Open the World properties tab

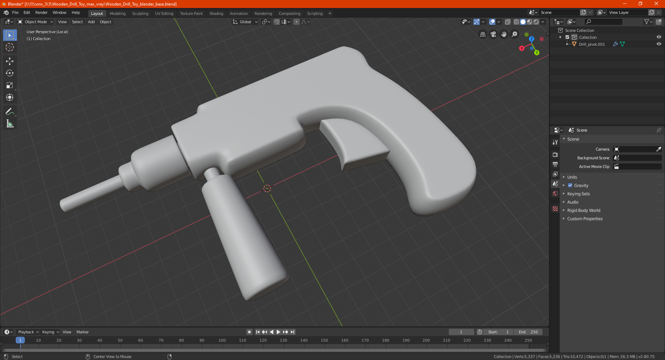(555, 193)
